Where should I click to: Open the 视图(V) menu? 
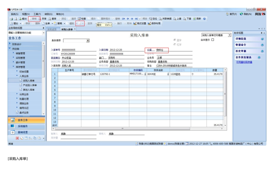(x=26, y=14)
